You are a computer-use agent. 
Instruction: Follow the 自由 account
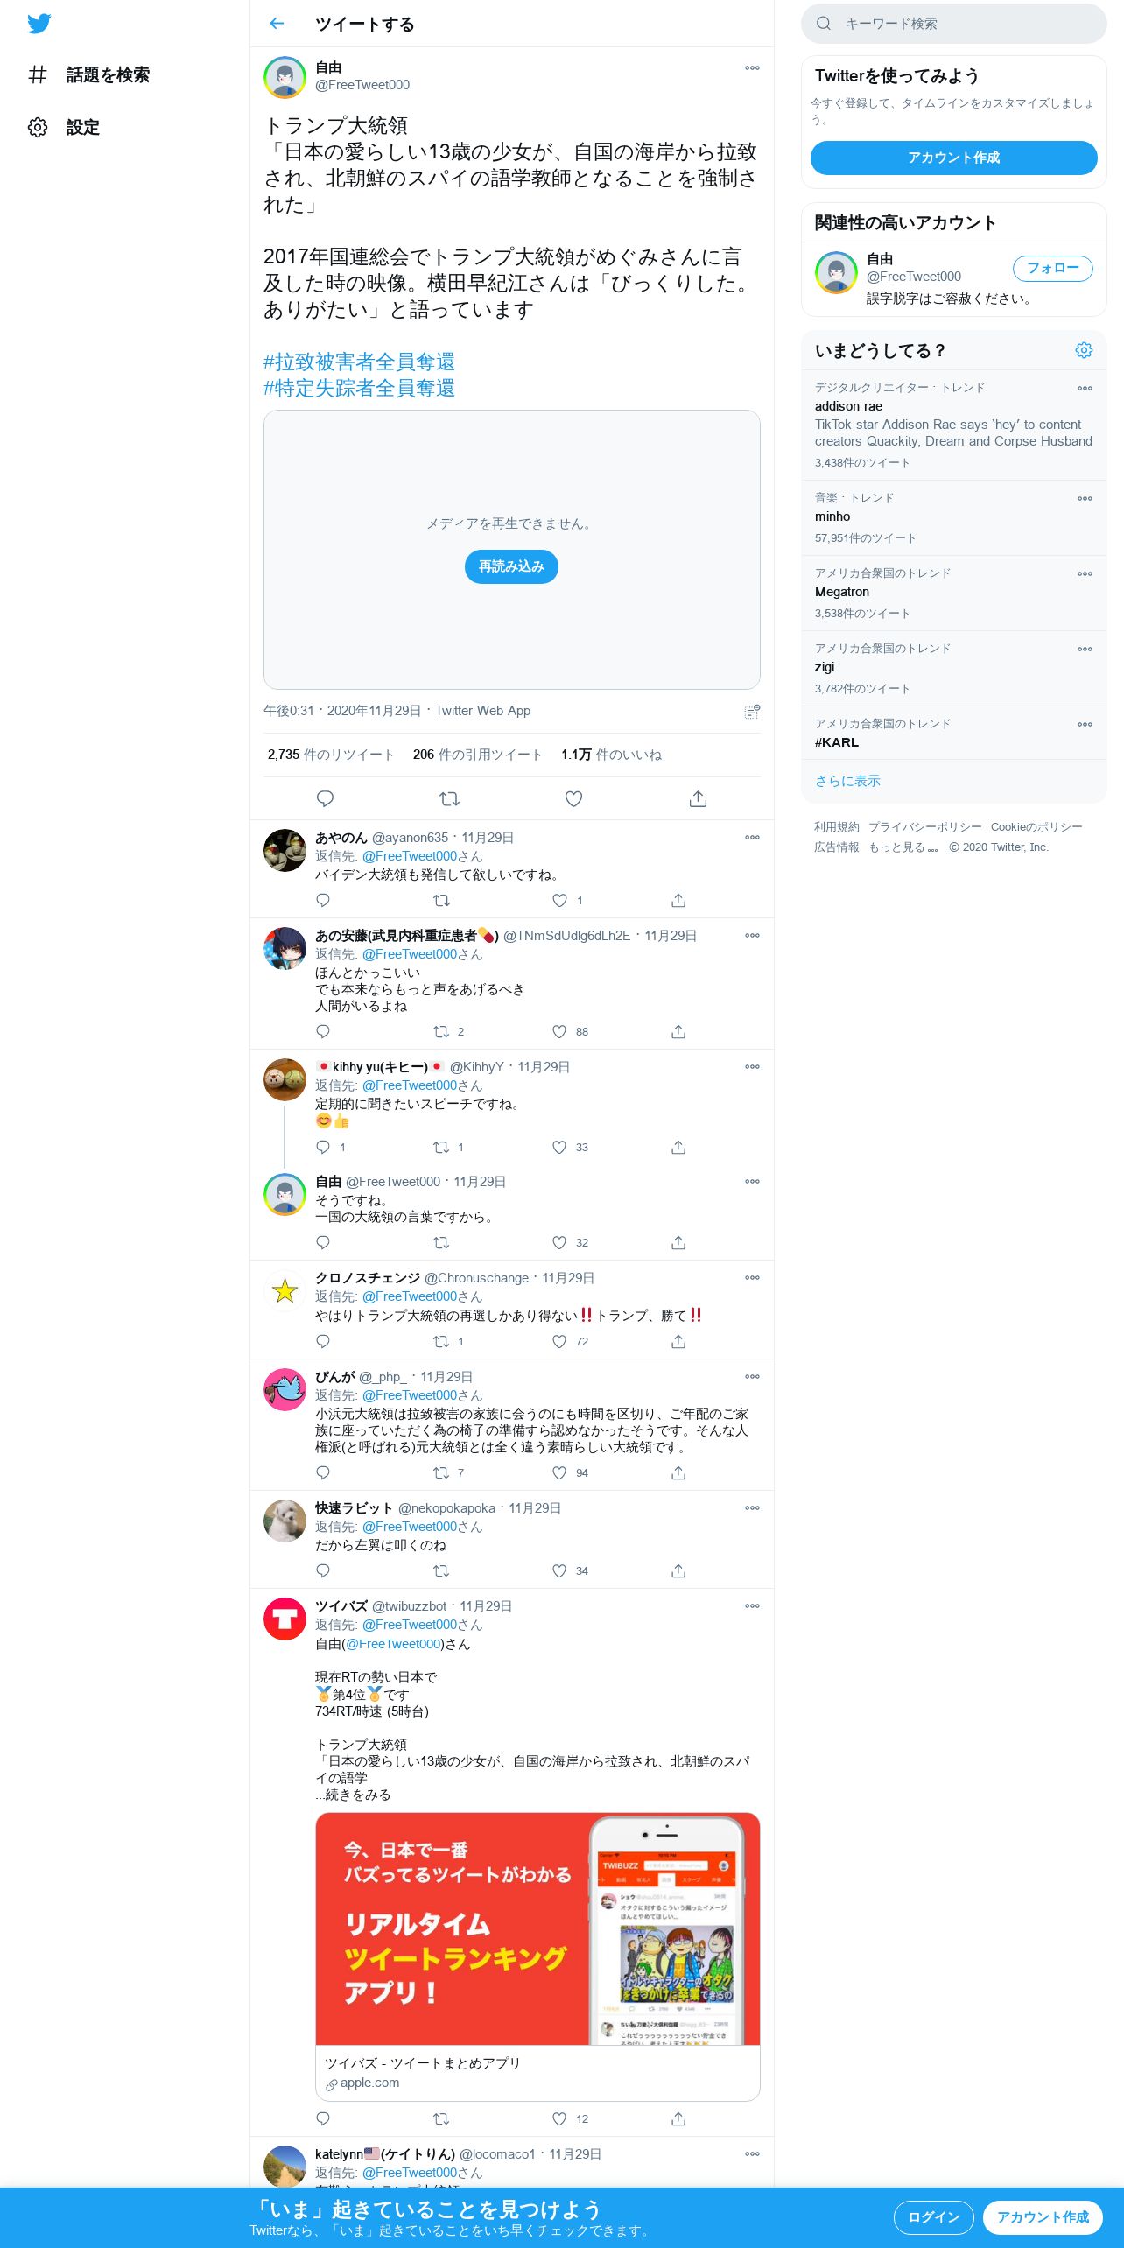click(1052, 269)
